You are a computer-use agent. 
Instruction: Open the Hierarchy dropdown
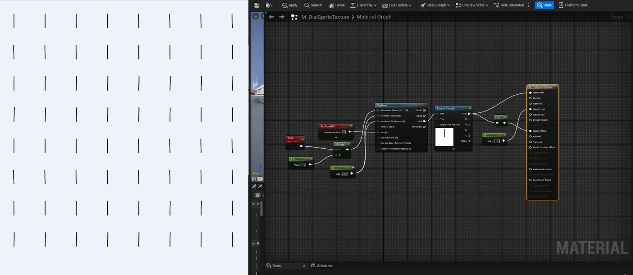(363, 5)
